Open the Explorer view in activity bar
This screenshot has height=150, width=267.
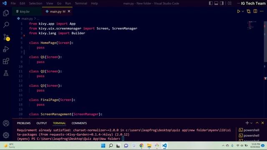[6, 13]
